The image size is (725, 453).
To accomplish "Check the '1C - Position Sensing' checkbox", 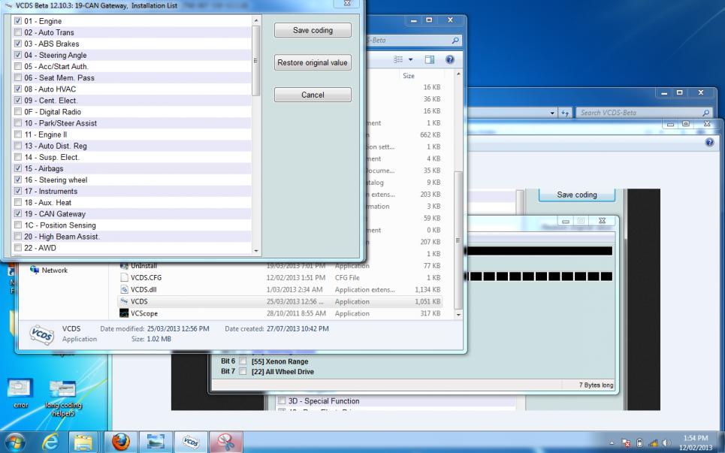I will click(18, 225).
